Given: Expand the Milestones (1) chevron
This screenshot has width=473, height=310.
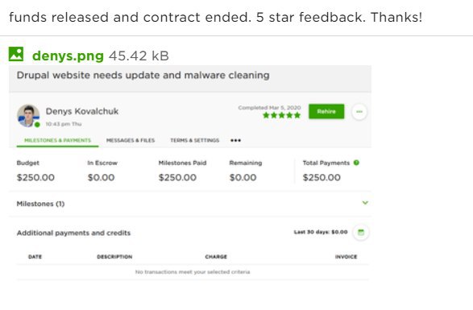Looking at the screenshot, I should click(x=365, y=203).
